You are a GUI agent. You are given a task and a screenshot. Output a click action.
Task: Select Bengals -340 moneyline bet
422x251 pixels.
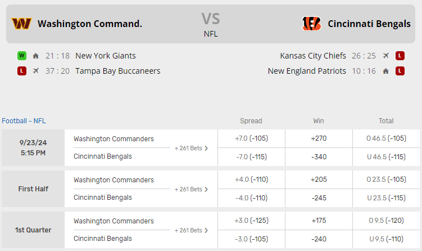tap(318, 156)
